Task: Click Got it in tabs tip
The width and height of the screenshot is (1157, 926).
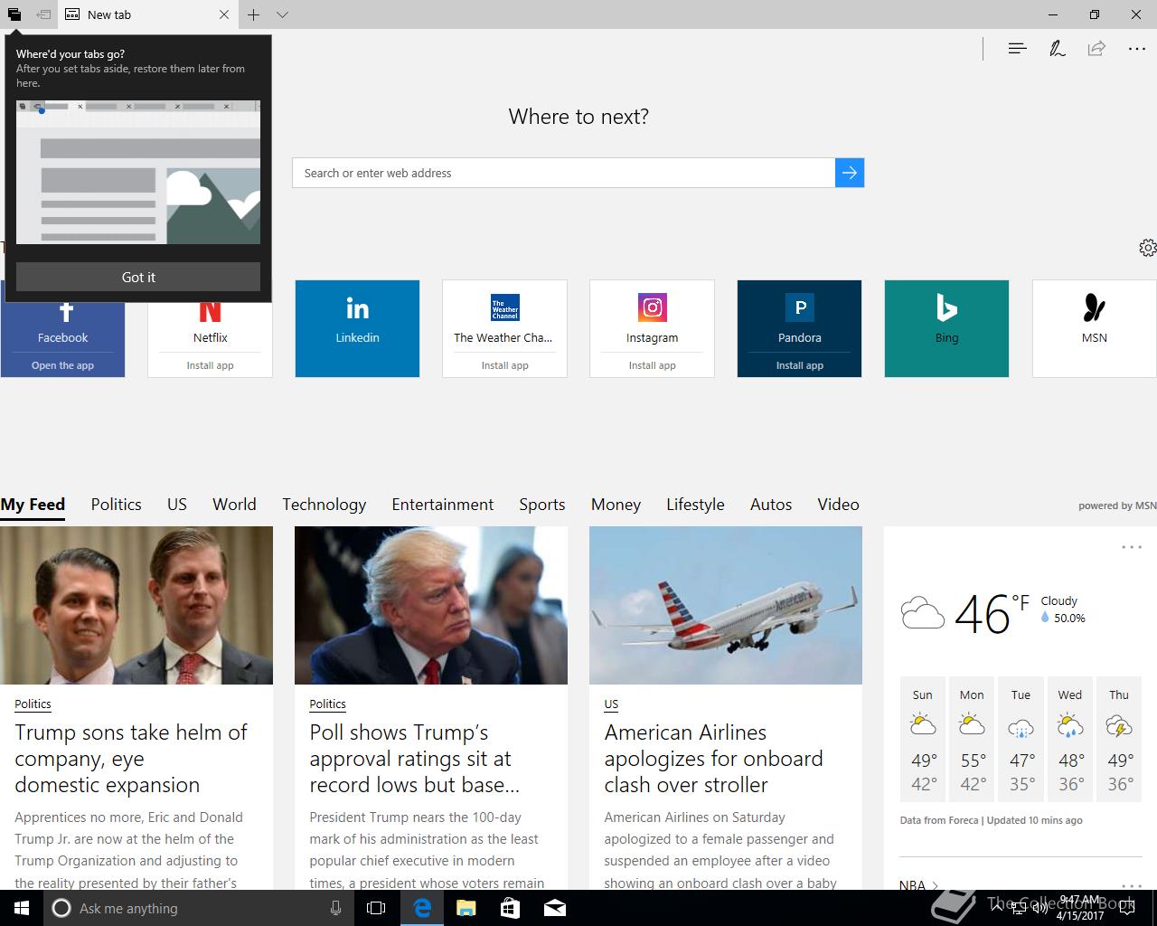Action: 138,277
